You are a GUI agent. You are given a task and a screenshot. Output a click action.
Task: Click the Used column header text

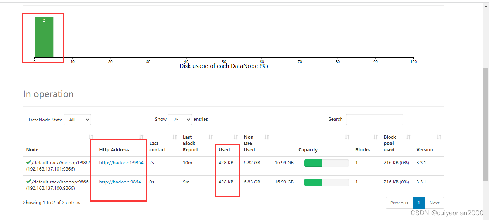tap(224, 150)
